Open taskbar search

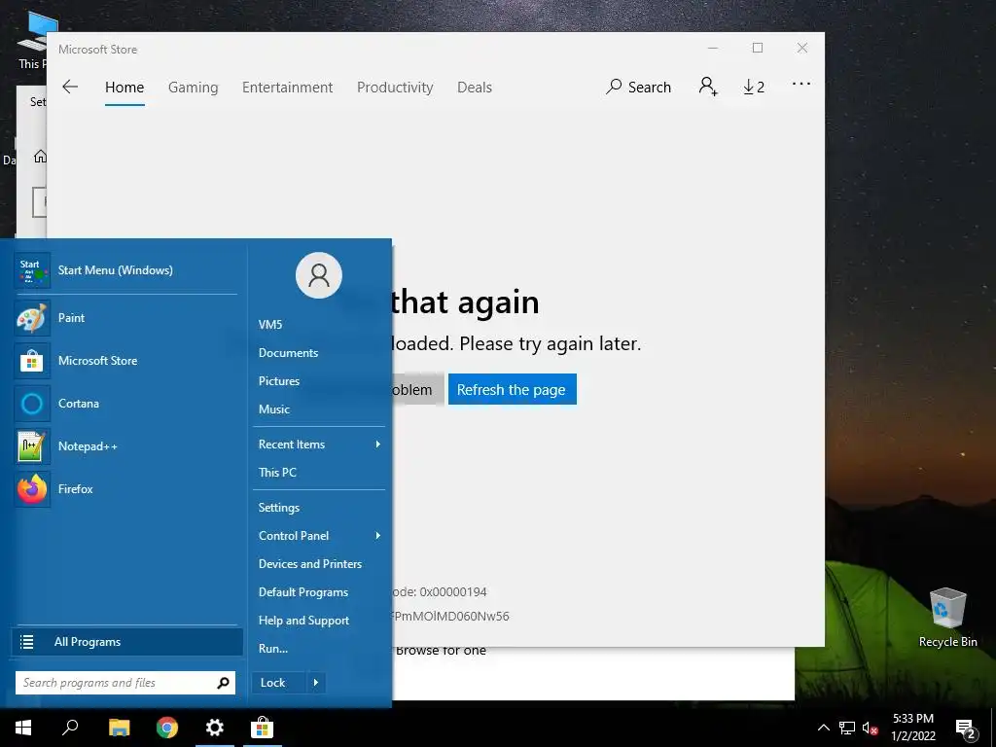(x=70, y=728)
